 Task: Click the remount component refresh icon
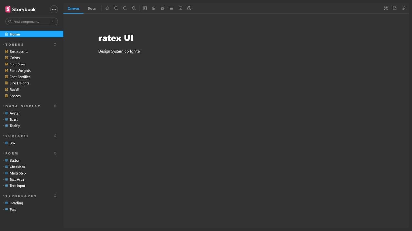pos(107,8)
